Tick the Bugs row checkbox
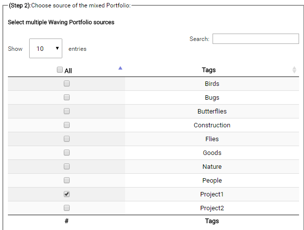 (x=67, y=97)
